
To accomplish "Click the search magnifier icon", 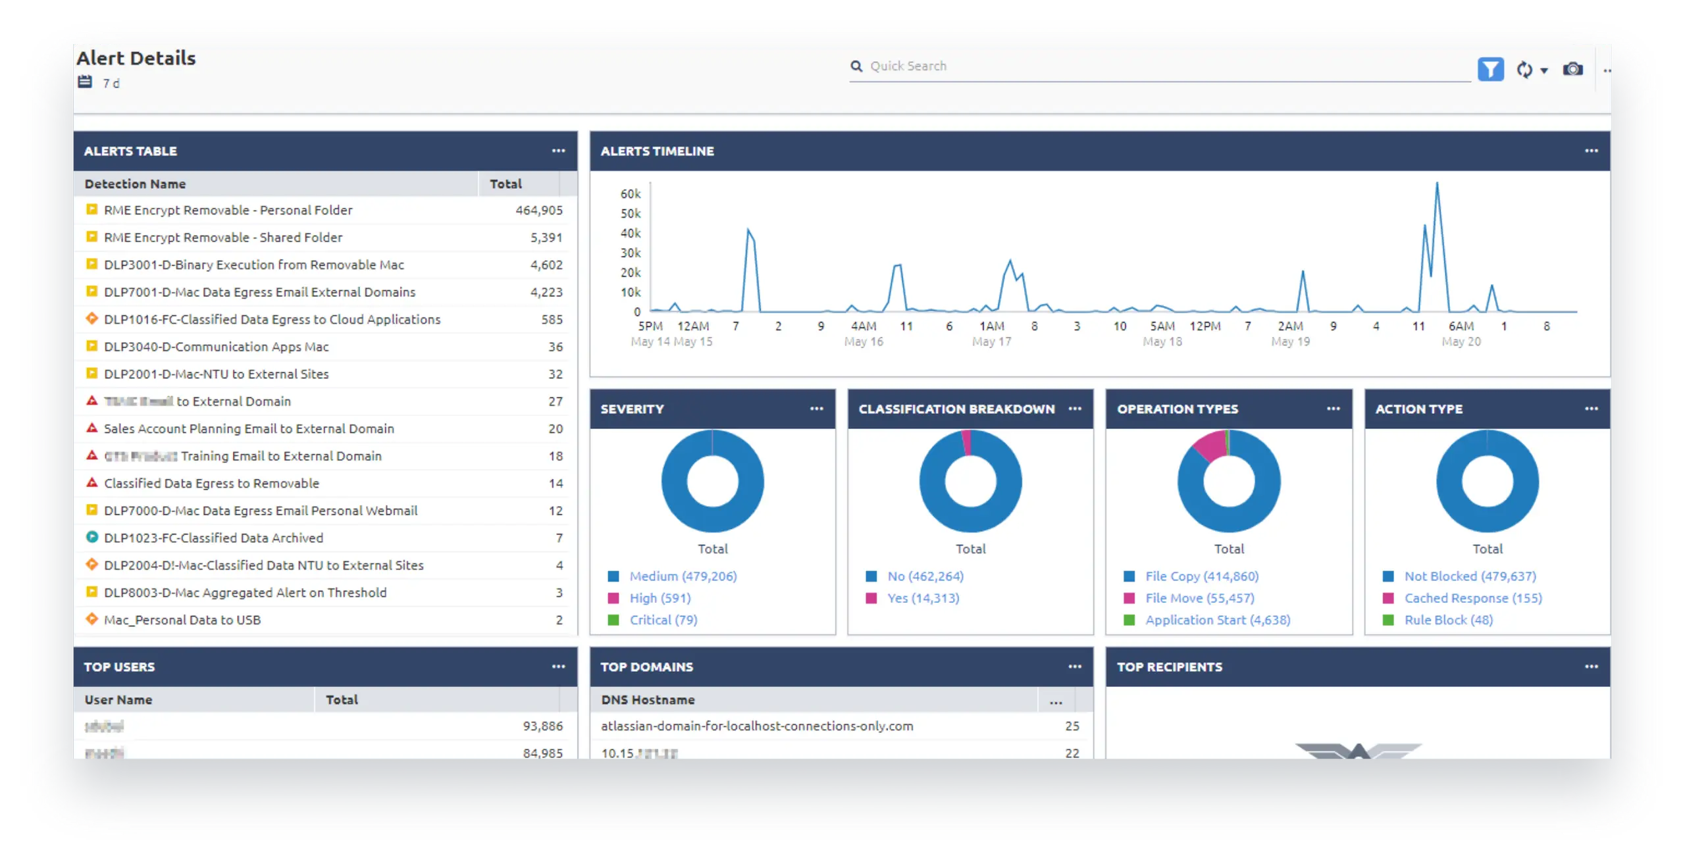I will (x=856, y=66).
